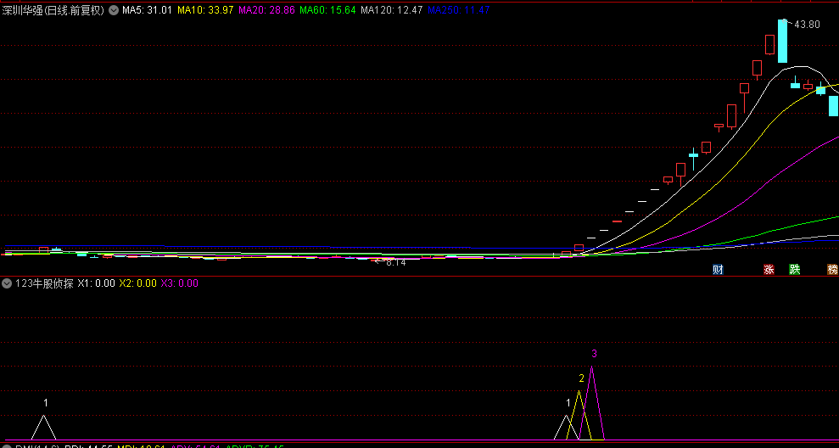Screen dimensions: 839x448
Task: Select the MA120: 12.47 label
Action: (392, 9)
